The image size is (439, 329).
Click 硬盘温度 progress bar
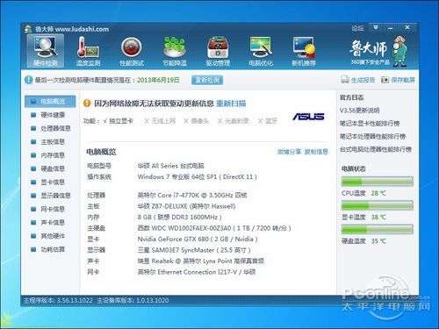coord(377,230)
